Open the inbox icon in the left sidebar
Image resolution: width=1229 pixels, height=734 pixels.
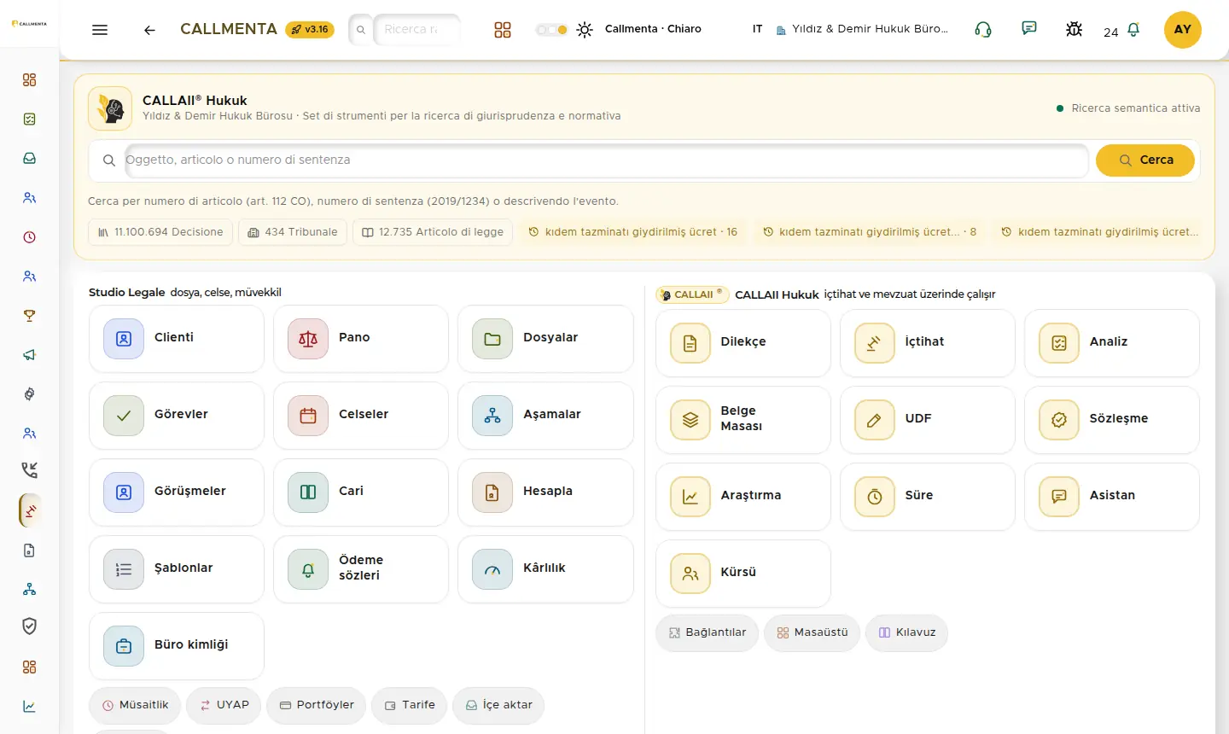pos(30,159)
